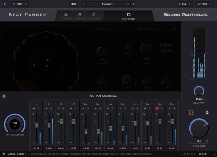This screenshot has width=217, height=157.
Task: Select the Pattern D tab
Action: click(x=129, y=16)
